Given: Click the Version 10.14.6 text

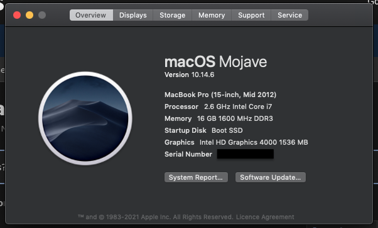Looking at the screenshot, I should click(189, 75).
